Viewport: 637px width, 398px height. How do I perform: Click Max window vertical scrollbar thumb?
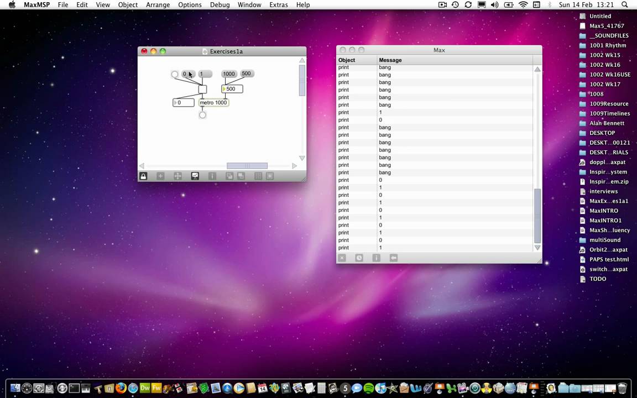point(537,216)
